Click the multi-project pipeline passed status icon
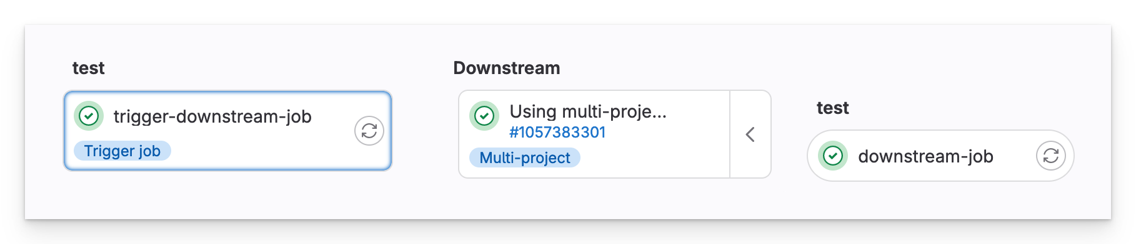Viewport: 1136px width, 244px height. (x=484, y=116)
